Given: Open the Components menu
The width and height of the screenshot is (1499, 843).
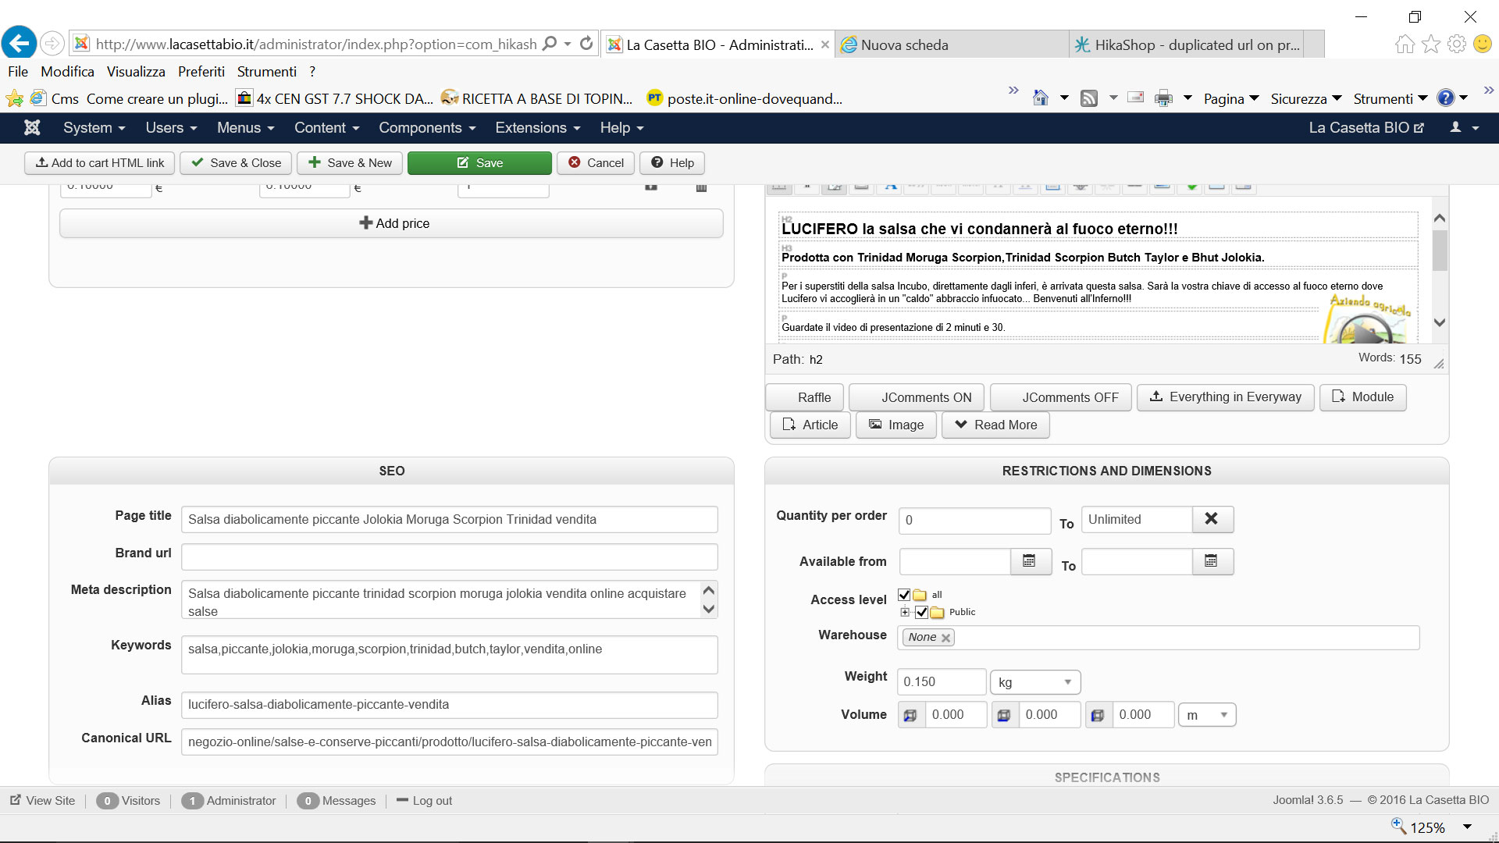Looking at the screenshot, I should pyautogui.click(x=426, y=127).
